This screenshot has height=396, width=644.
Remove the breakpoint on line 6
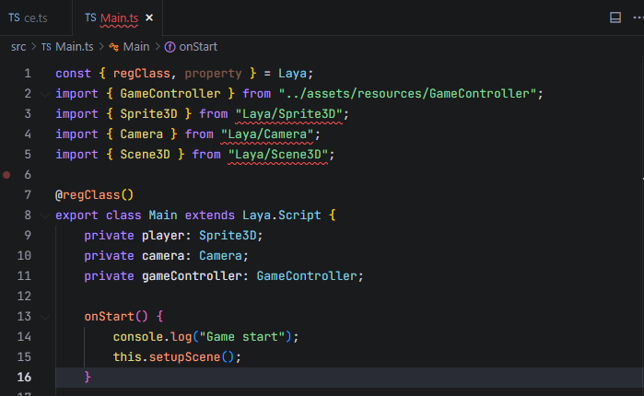coord(7,174)
